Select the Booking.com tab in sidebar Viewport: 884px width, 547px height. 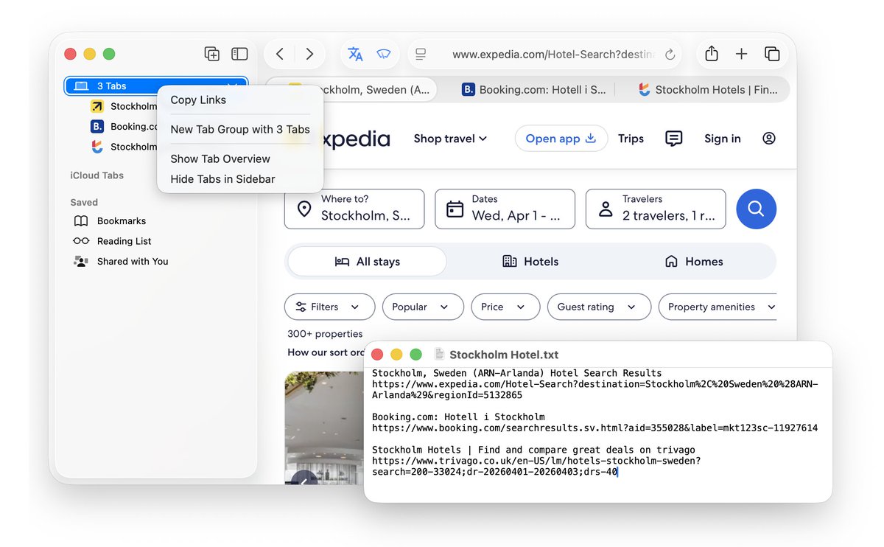pos(123,126)
